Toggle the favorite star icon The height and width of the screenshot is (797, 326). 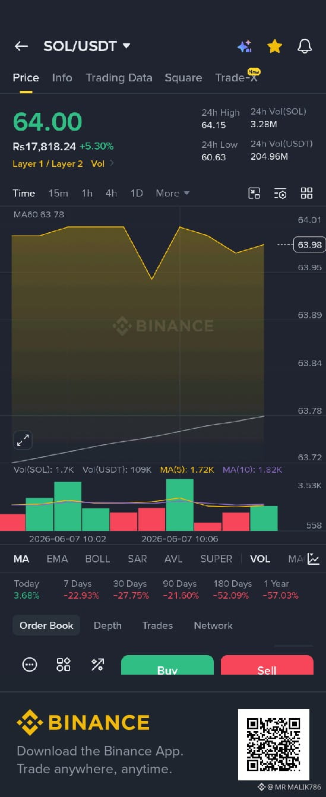(274, 46)
